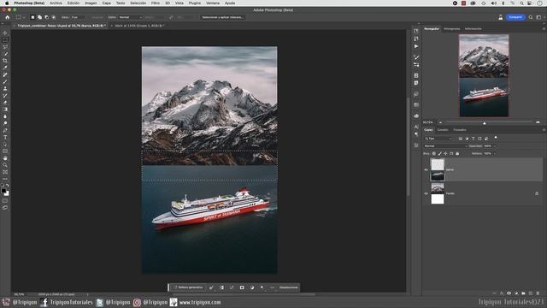Open the Layers panel flyout menu
This screenshot has height=308, width=547.
(x=544, y=130)
